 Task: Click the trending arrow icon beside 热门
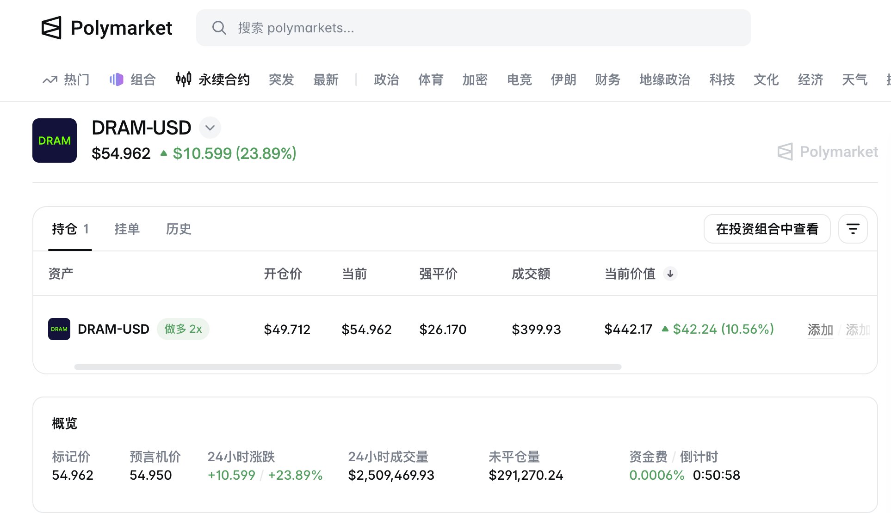50,80
